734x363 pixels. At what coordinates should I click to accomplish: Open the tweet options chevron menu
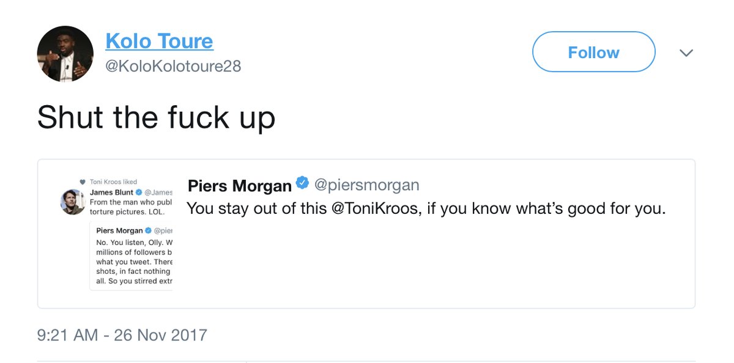[686, 53]
